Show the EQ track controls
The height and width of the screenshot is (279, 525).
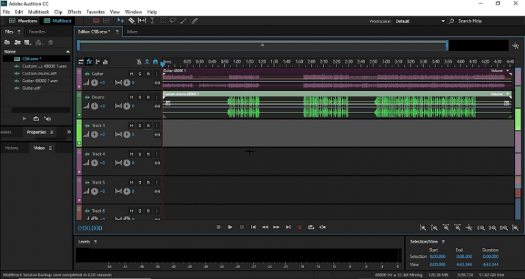(105, 62)
